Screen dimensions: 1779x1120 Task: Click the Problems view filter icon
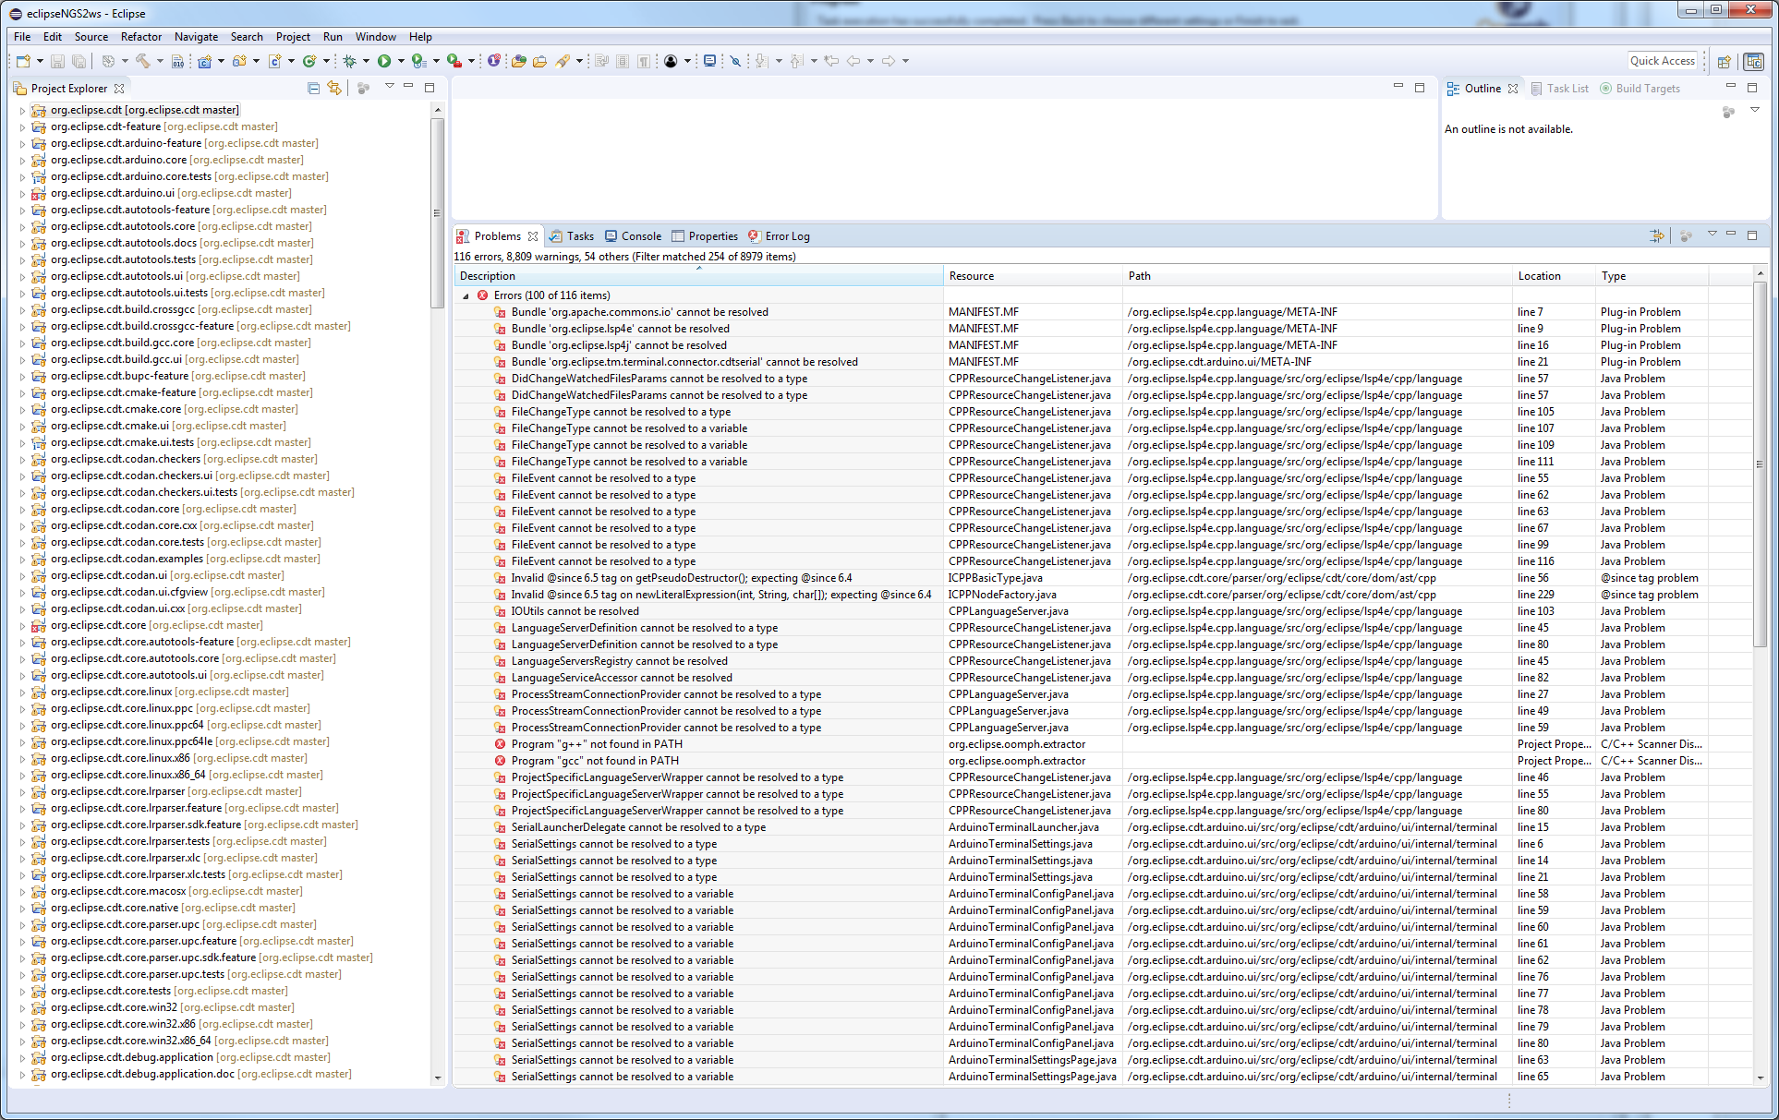(x=1657, y=236)
